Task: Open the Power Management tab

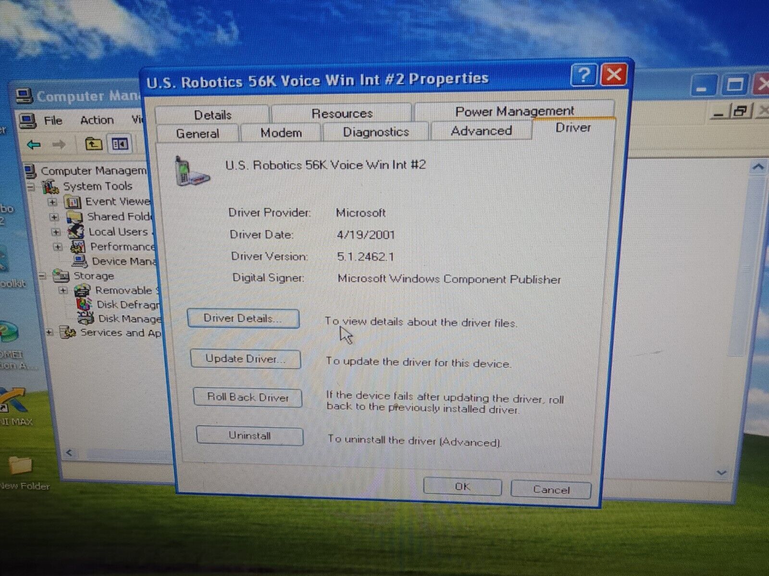Action: pos(514,111)
